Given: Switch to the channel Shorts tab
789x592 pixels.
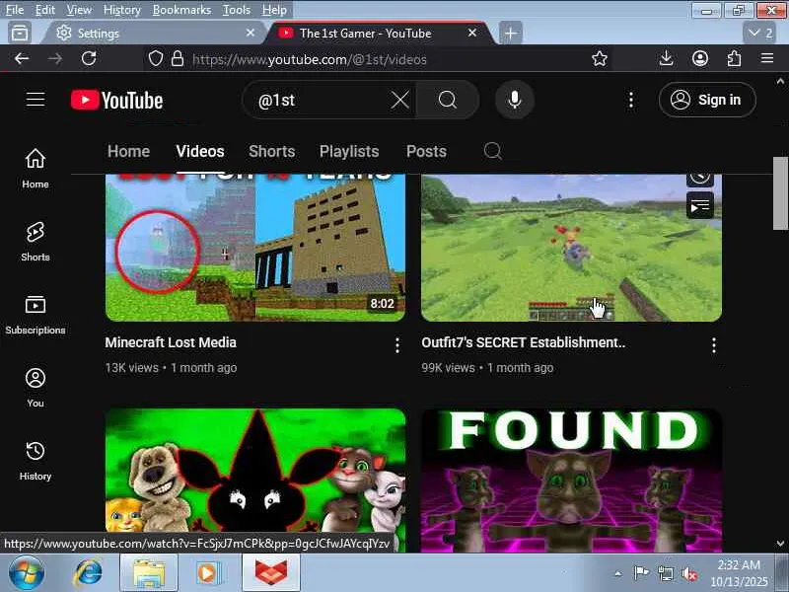Looking at the screenshot, I should (272, 152).
